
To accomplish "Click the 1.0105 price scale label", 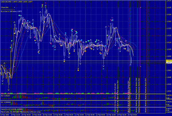I will click(169, 50).
